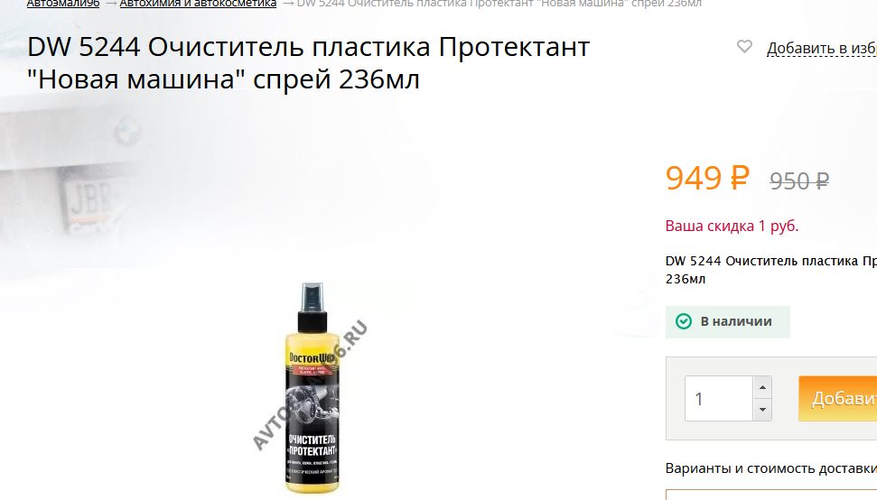Click the current price 949 ₽
Viewport: 877px width, 500px height.
707,178
